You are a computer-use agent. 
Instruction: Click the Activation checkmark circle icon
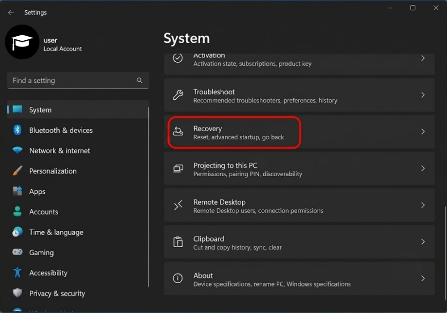178,58
